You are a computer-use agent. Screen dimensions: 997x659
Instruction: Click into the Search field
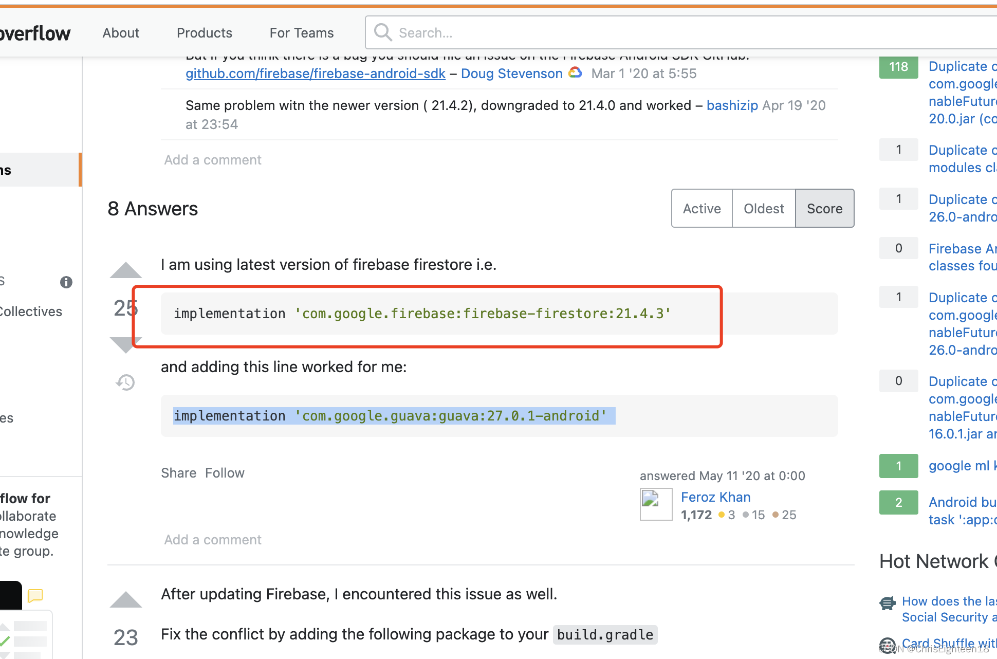pyautogui.click(x=668, y=33)
